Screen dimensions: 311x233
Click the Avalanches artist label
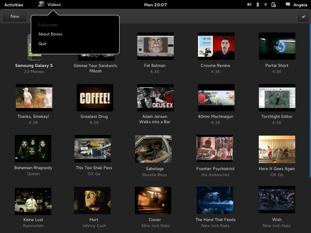coord(215,175)
